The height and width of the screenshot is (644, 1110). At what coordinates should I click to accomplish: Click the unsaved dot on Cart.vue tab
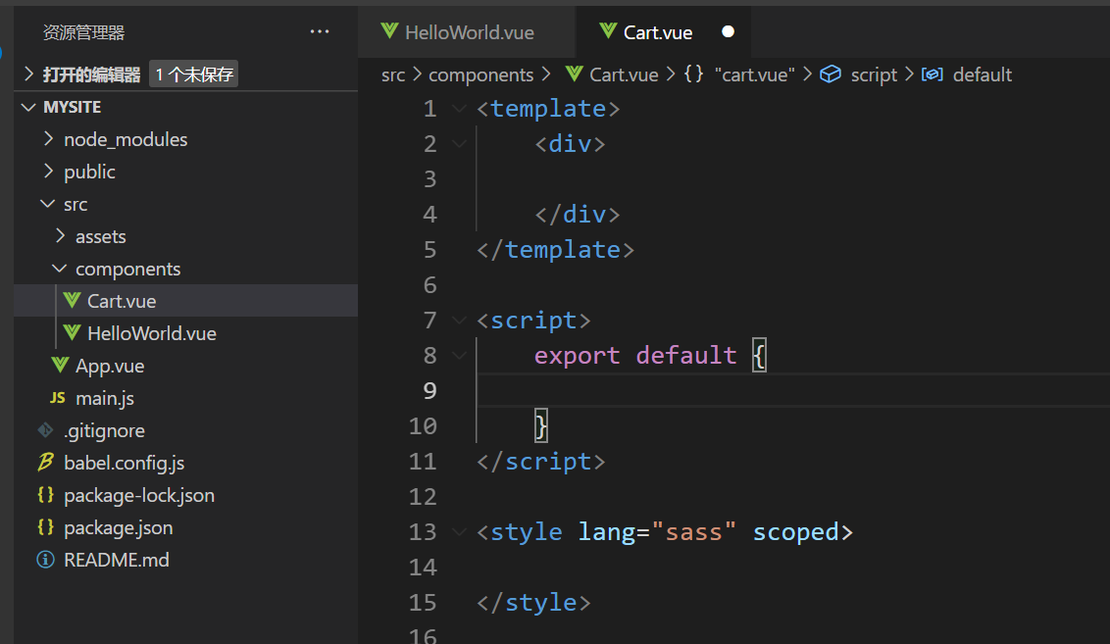[728, 32]
